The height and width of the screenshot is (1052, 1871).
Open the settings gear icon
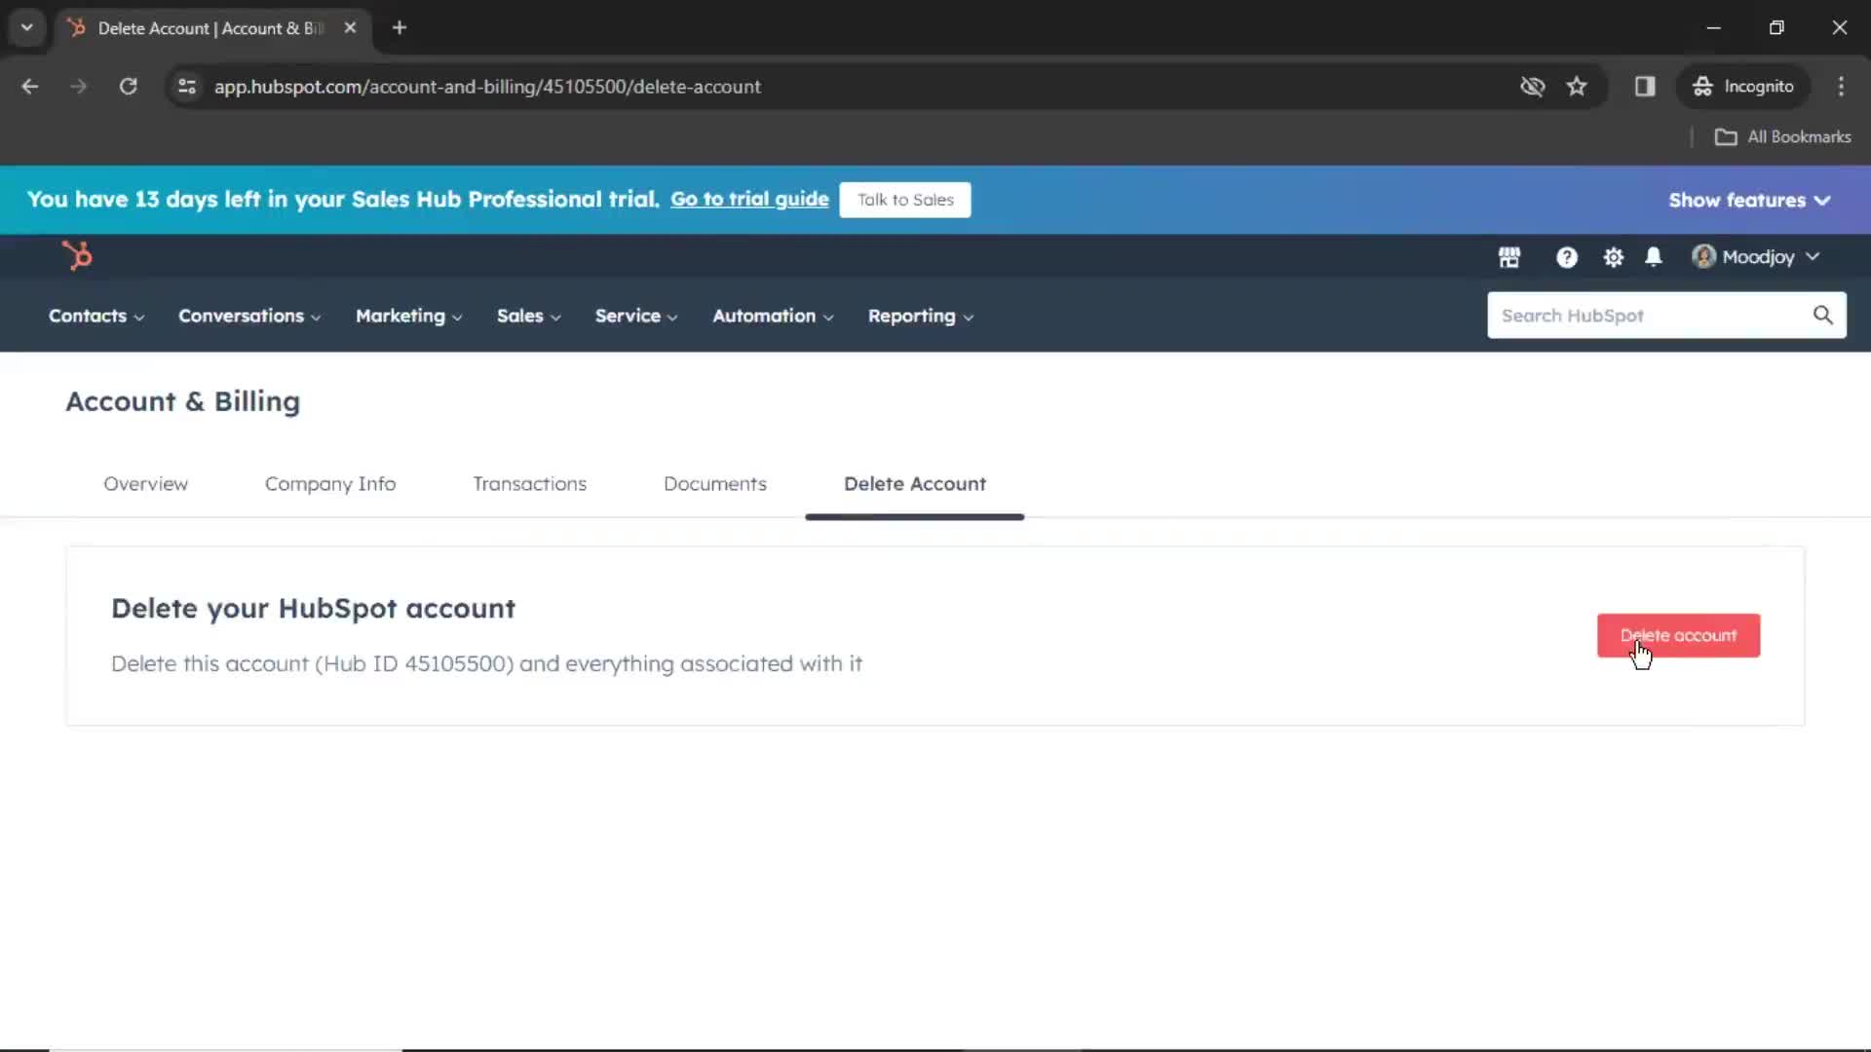click(x=1613, y=257)
